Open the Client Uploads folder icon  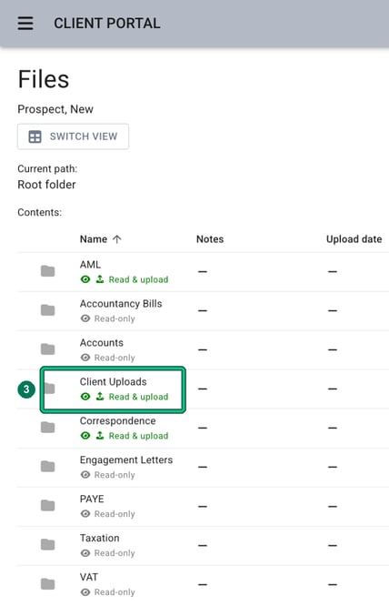coord(49,389)
